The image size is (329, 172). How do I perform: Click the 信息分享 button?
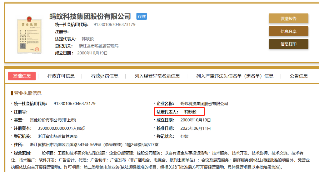[x=288, y=31]
